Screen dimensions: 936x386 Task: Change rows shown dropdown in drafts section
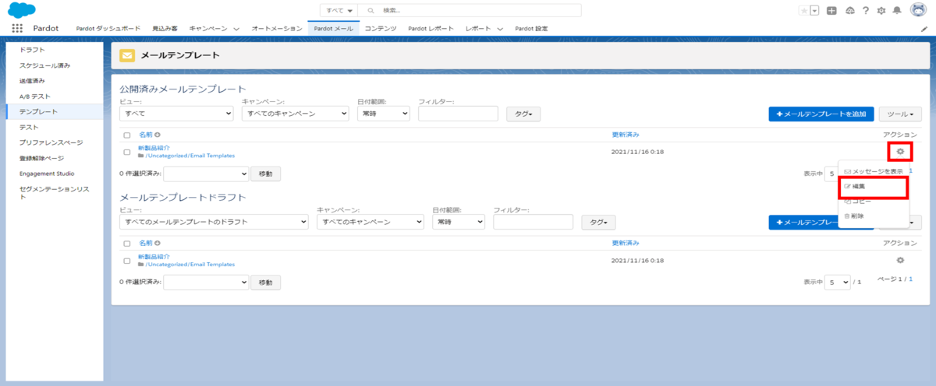pyautogui.click(x=838, y=282)
